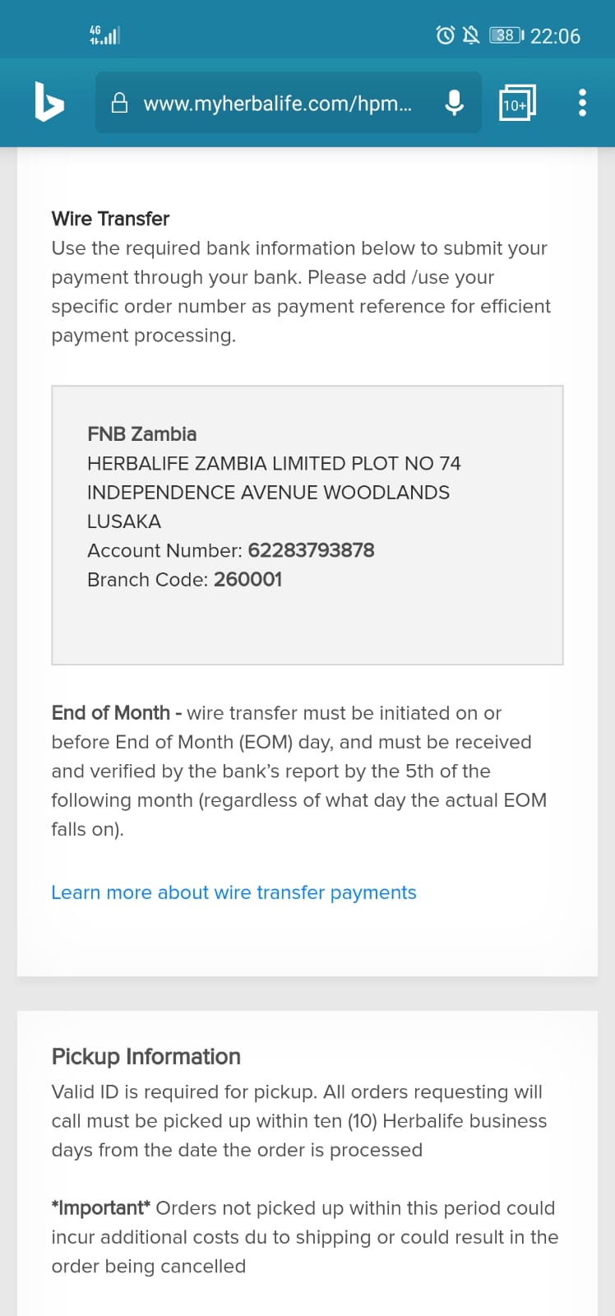This screenshot has height=1316, width=615.
Task: Tap the alarm clock status icon
Action: 445,35
